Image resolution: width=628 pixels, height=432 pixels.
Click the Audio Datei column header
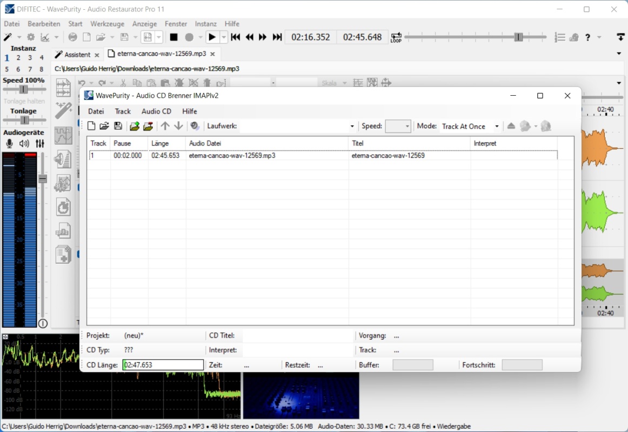pos(267,143)
